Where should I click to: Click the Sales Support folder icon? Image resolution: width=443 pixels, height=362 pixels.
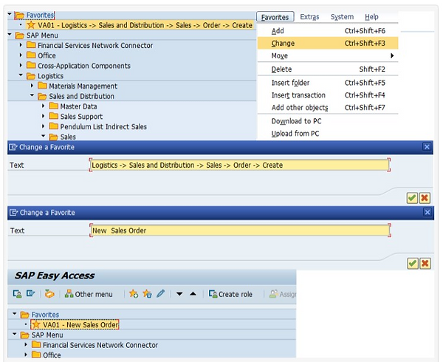coord(53,116)
